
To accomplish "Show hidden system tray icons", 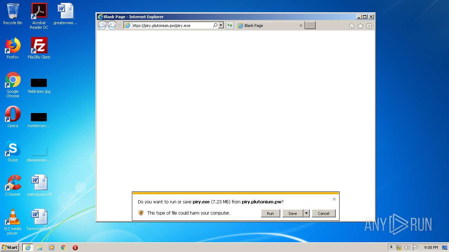I will pos(391,247).
